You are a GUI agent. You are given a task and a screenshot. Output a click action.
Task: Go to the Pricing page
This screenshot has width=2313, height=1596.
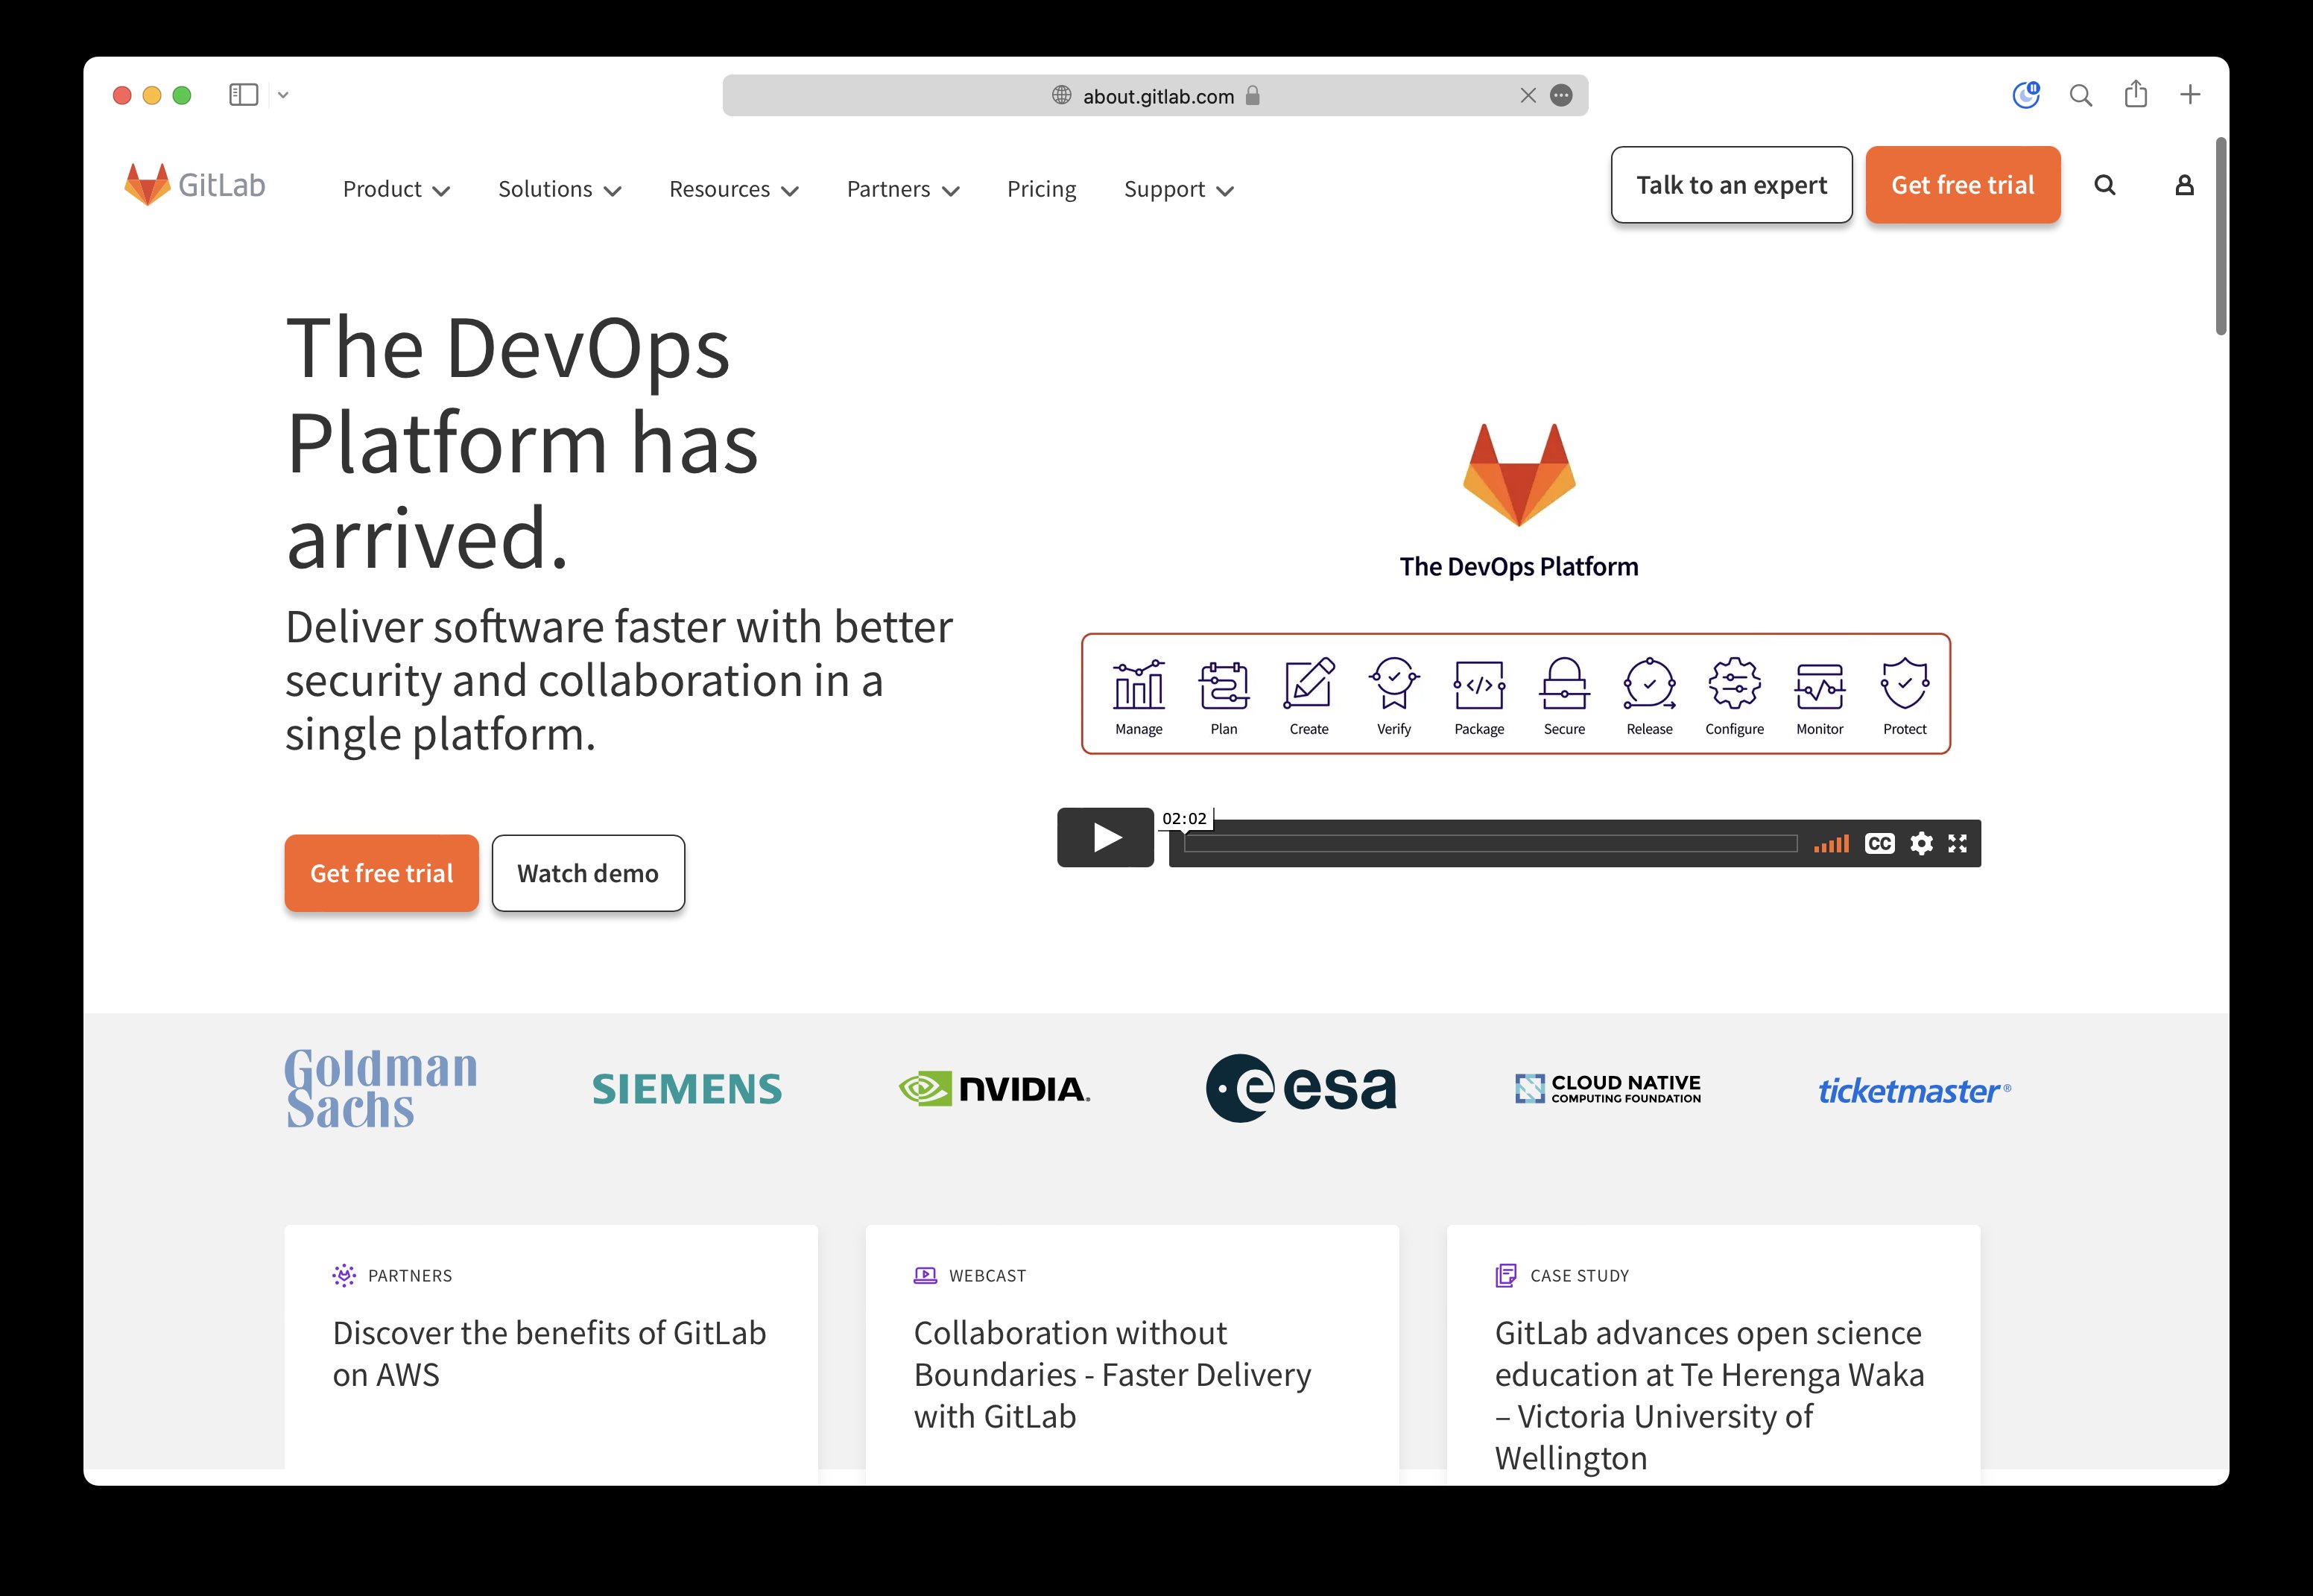coord(1041,189)
